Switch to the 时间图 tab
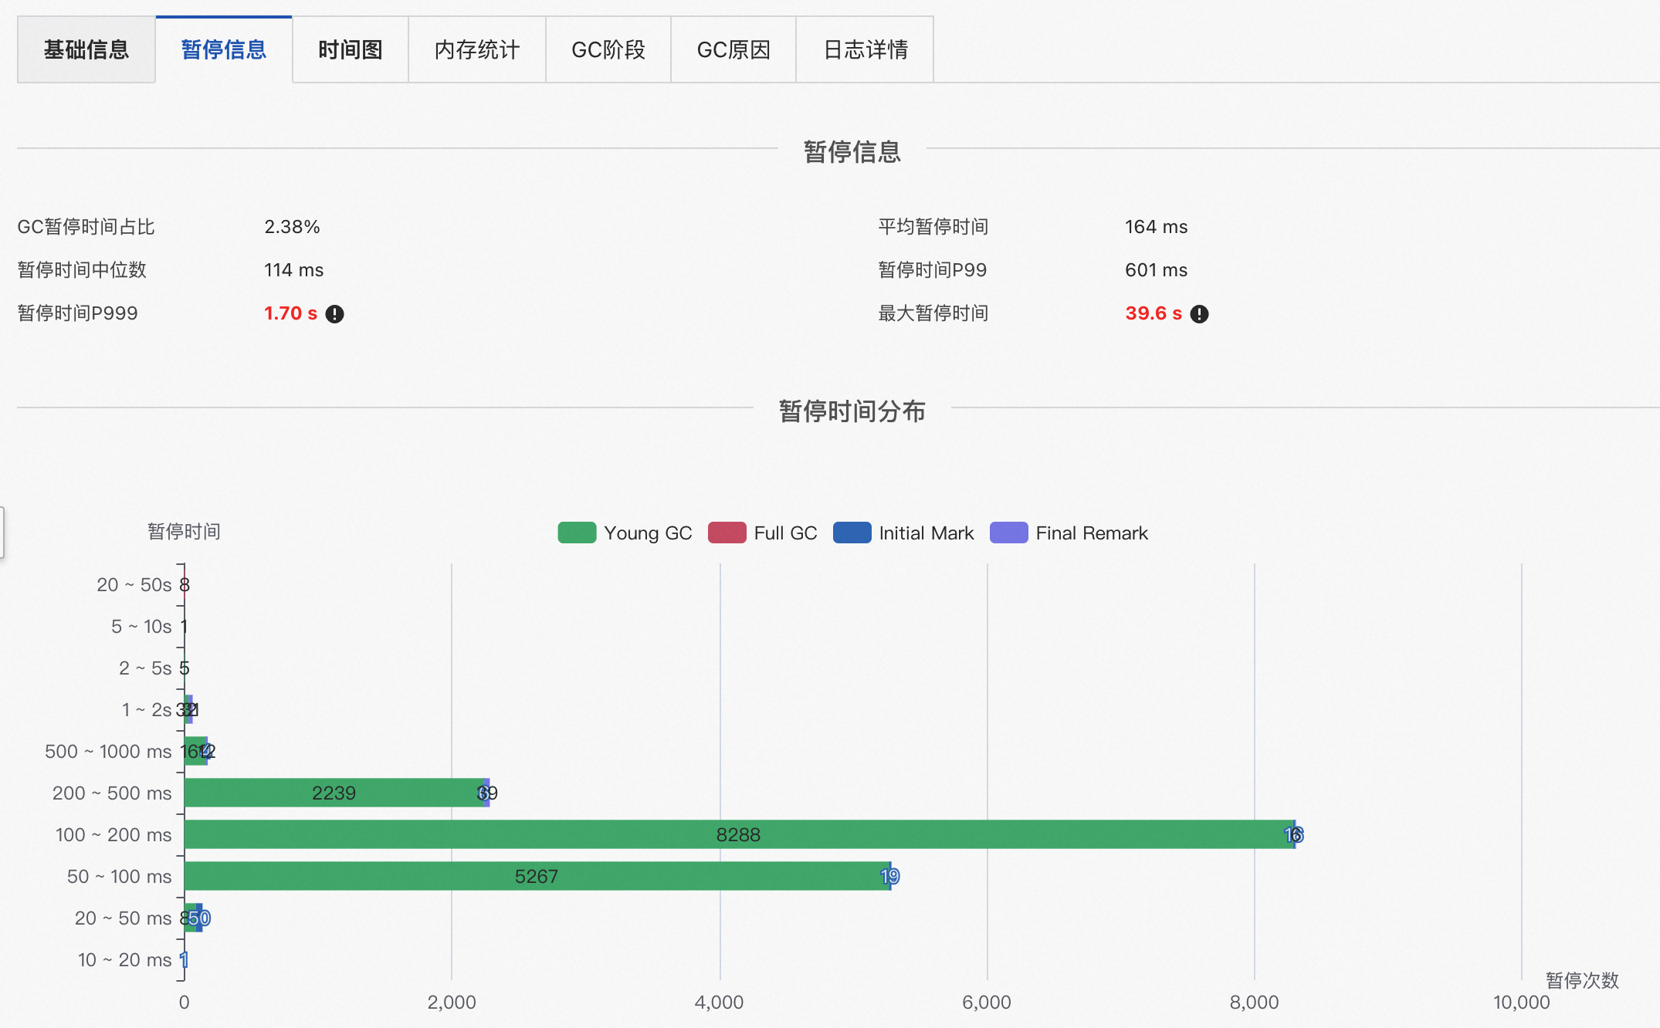 point(349,49)
